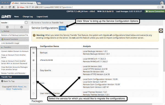Open Limit Bandwidth Usage link

[10, 43]
